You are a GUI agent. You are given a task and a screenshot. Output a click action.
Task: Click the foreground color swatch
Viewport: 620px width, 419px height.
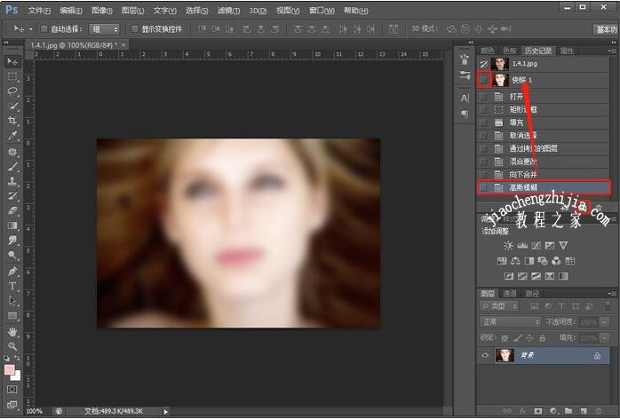tap(10, 368)
